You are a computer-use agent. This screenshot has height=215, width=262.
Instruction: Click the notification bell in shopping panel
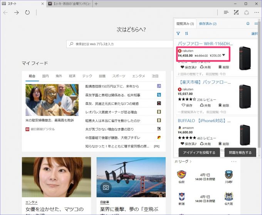[248, 24]
